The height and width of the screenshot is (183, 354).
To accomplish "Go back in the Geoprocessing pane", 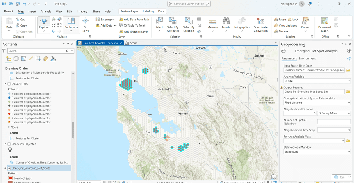I will click(283, 51).
